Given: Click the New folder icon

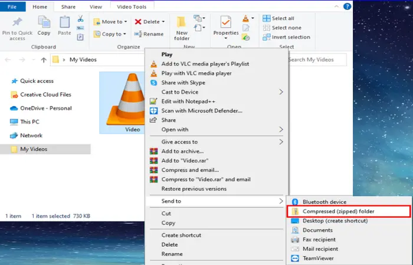Looking at the screenshot, I should tap(181, 22).
